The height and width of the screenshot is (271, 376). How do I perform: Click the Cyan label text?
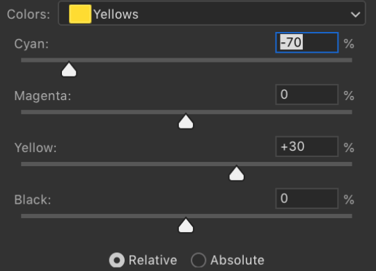(x=31, y=44)
